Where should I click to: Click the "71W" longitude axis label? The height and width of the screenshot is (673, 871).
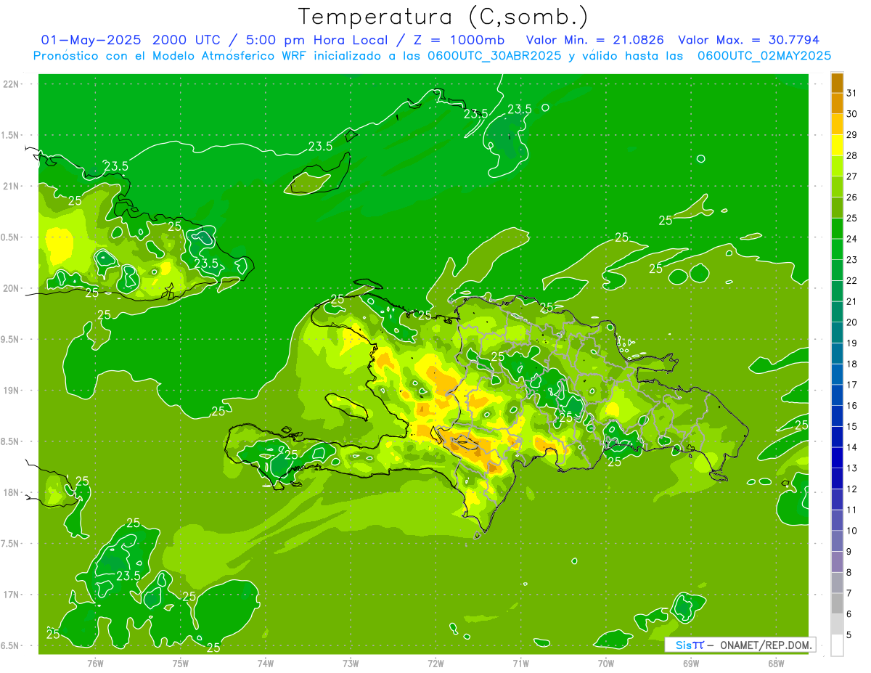click(520, 664)
